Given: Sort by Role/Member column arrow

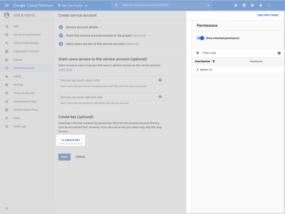Looking at the screenshot, I should click(213, 61).
